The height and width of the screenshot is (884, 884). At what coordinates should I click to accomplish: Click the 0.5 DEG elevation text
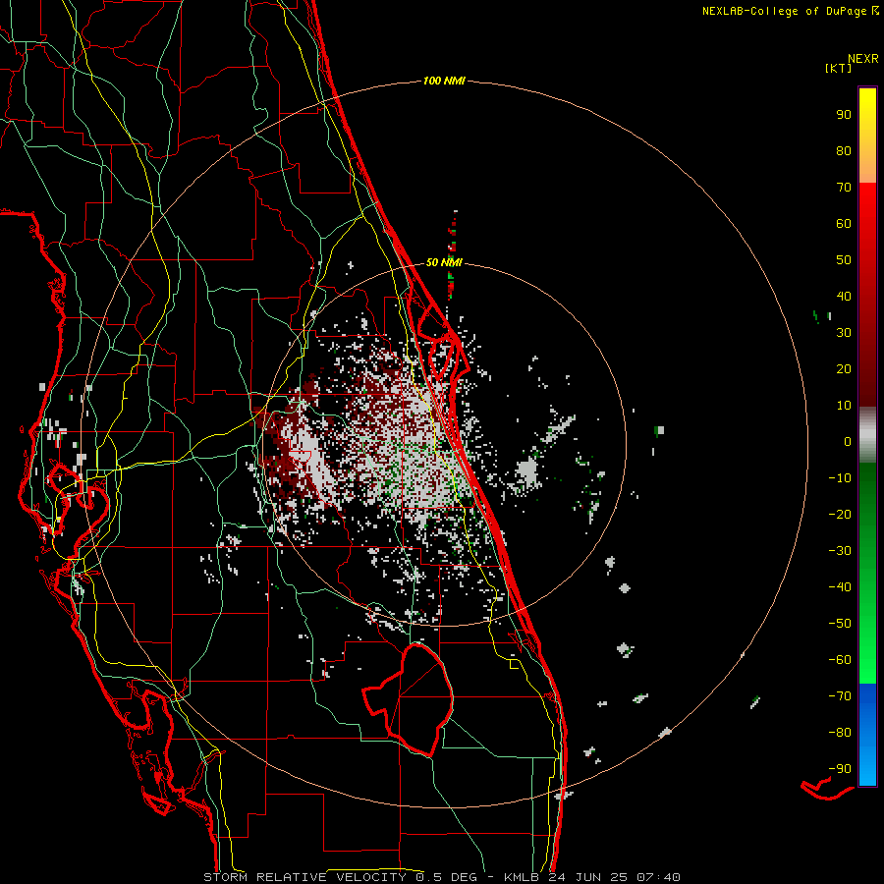(446, 877)
